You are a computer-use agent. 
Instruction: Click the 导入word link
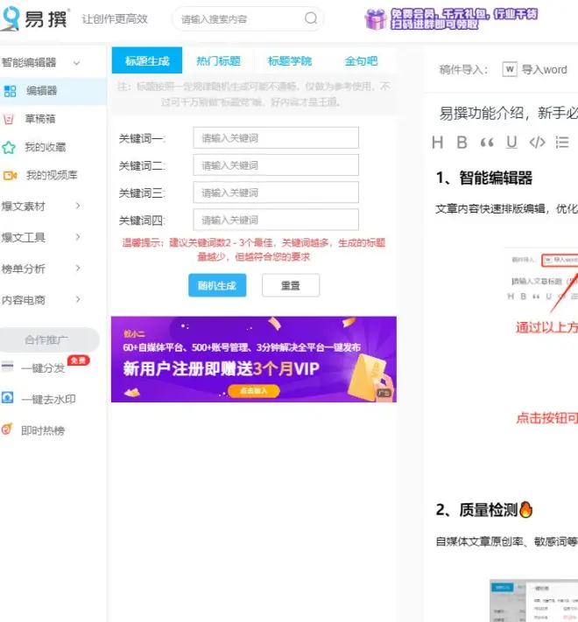[544, 70]
